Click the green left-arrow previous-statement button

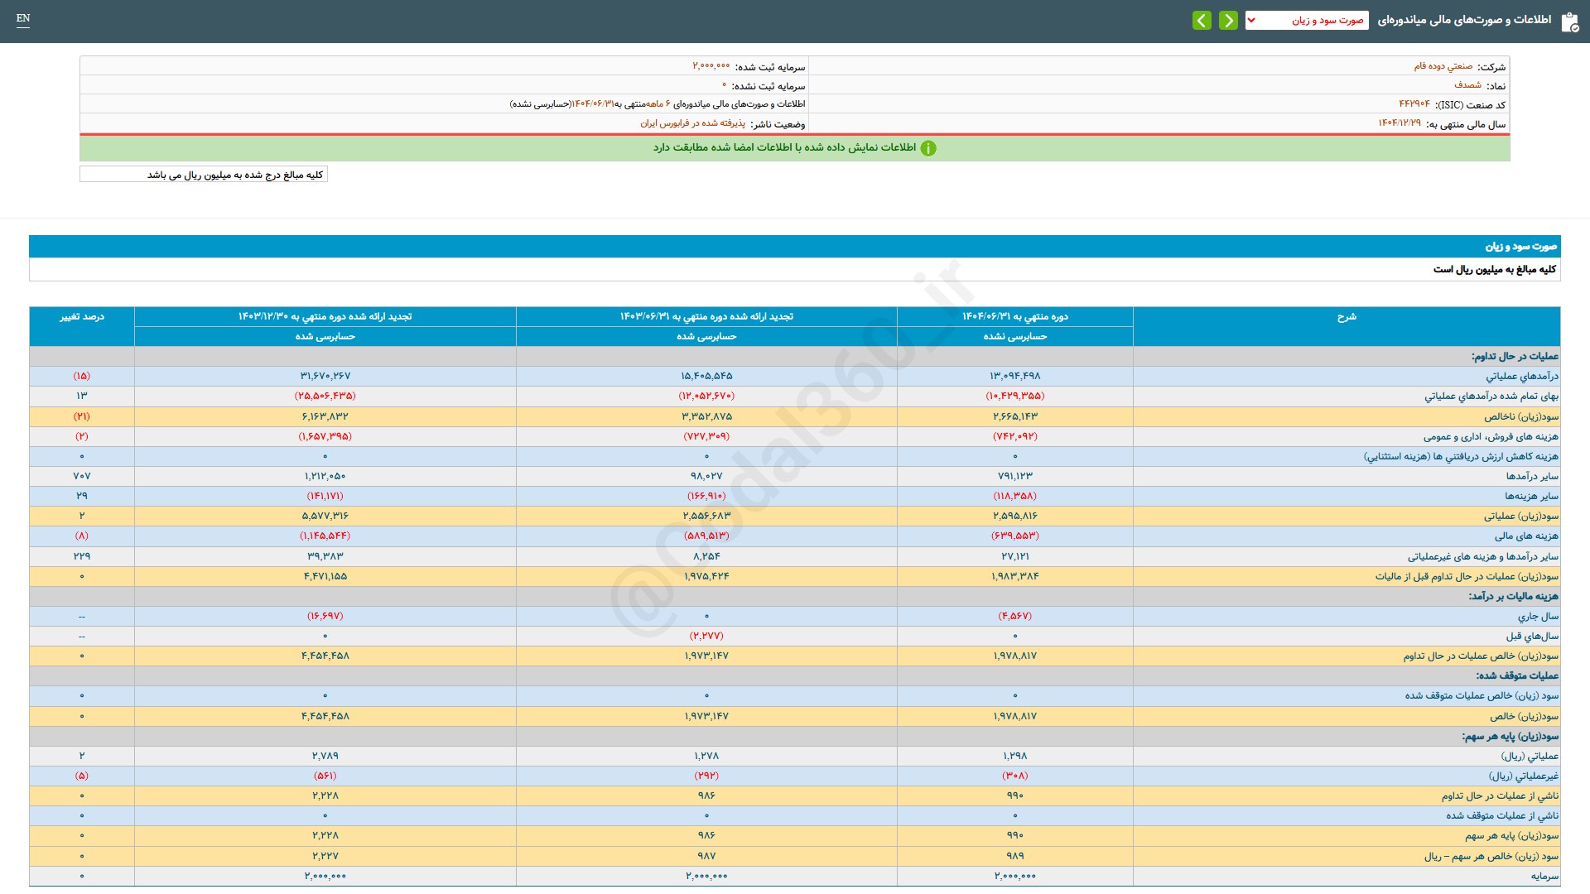click(x=1202, y=20)
